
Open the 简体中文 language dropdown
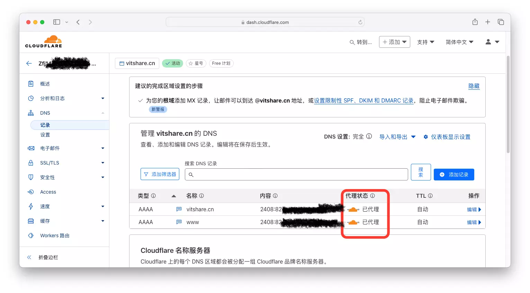[459, 42]
